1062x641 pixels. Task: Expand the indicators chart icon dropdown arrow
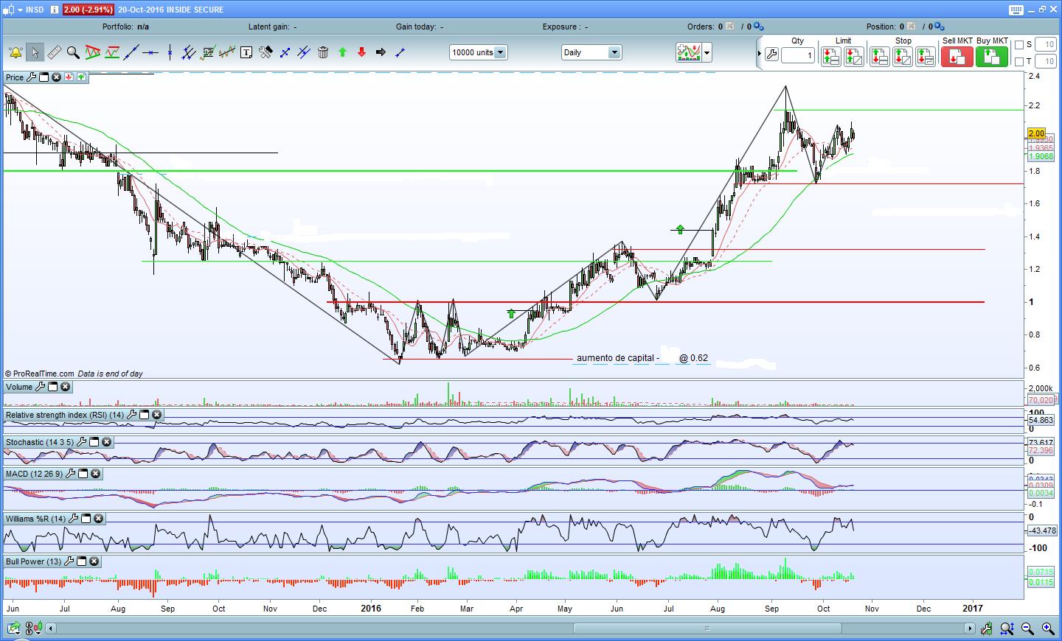(707, 52)
